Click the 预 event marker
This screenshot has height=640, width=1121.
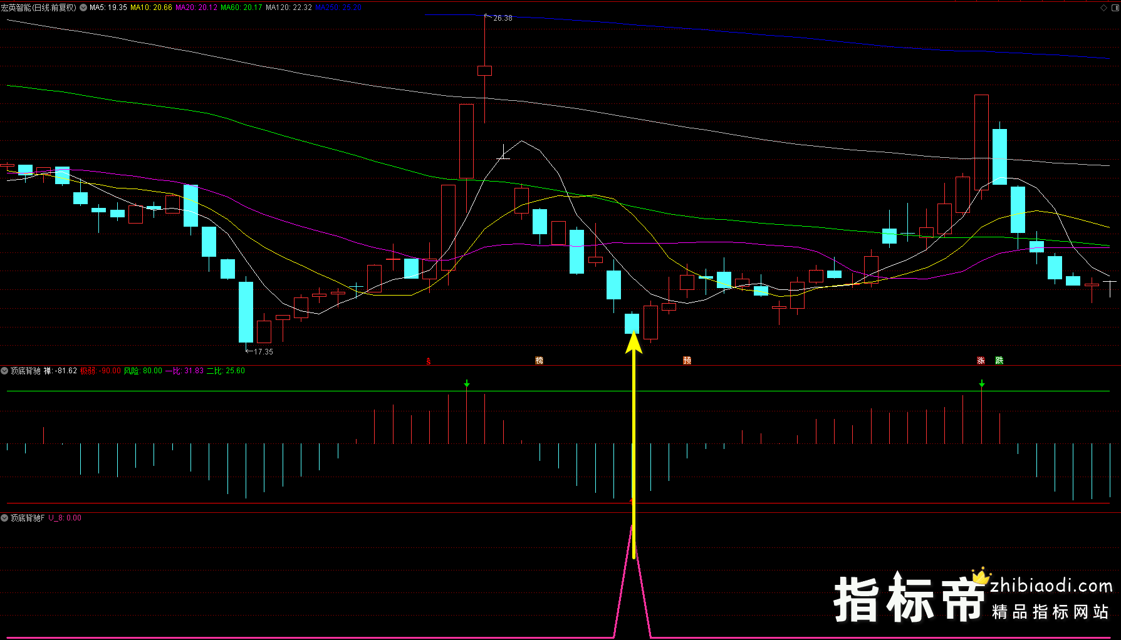[687, 361]
